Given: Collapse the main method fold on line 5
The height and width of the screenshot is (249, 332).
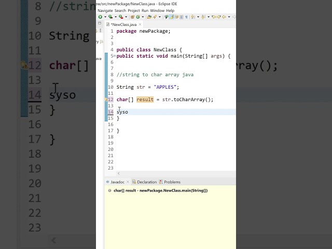Looking at the screenshot, I should pyautogui.click(x=115, y=56).
